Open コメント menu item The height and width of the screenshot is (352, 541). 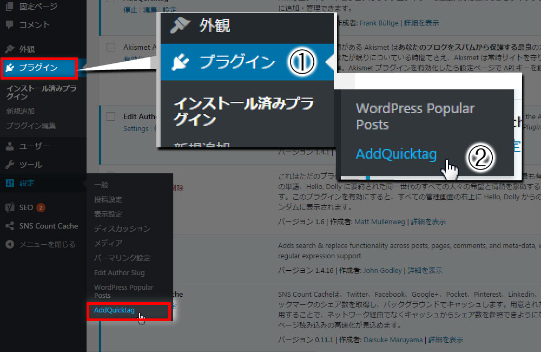click(35, 24)
